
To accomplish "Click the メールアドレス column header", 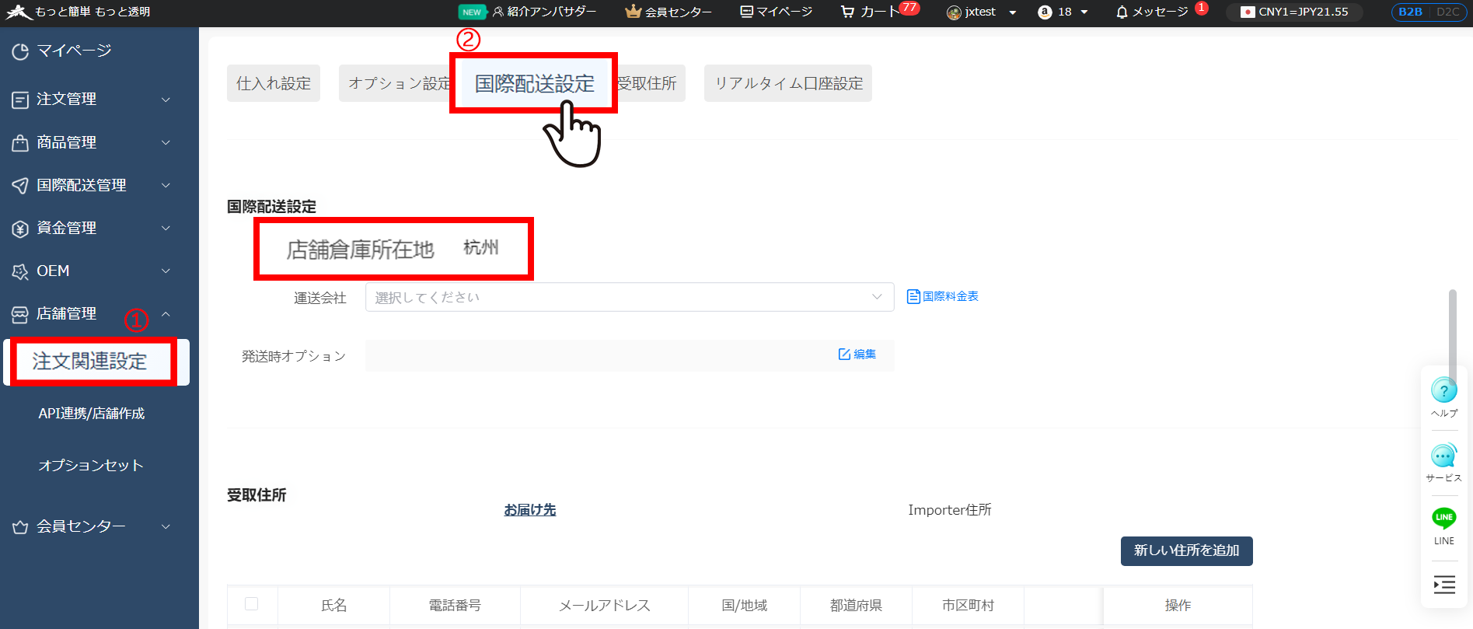I will click(x=604, y=605).
